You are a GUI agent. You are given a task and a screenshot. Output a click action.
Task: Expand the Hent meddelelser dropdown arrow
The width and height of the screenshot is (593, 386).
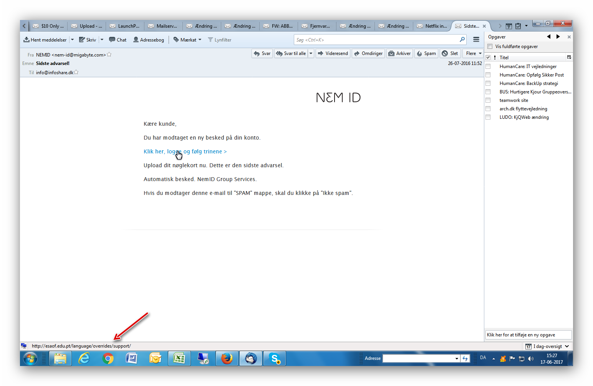click(72, 40)
